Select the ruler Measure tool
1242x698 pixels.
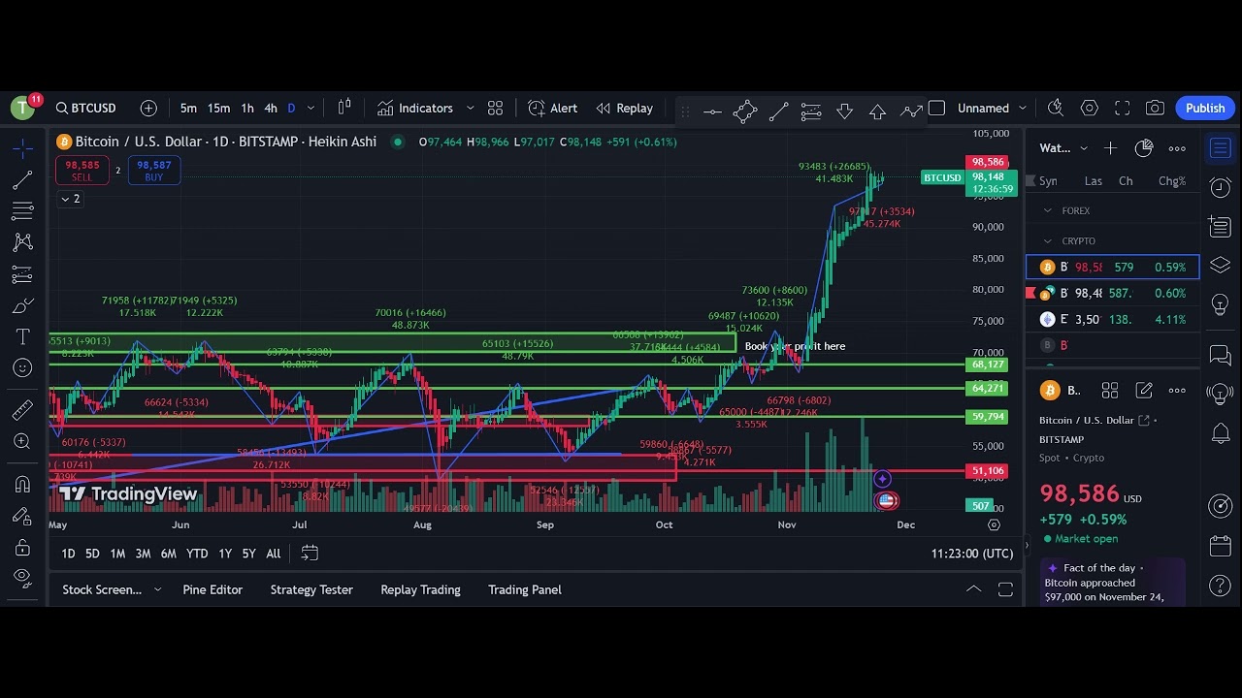(x=23, y=411)
